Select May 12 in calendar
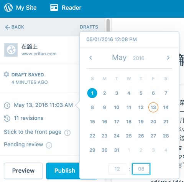Screen dimensions: 184x182 [x=141, y=107]
